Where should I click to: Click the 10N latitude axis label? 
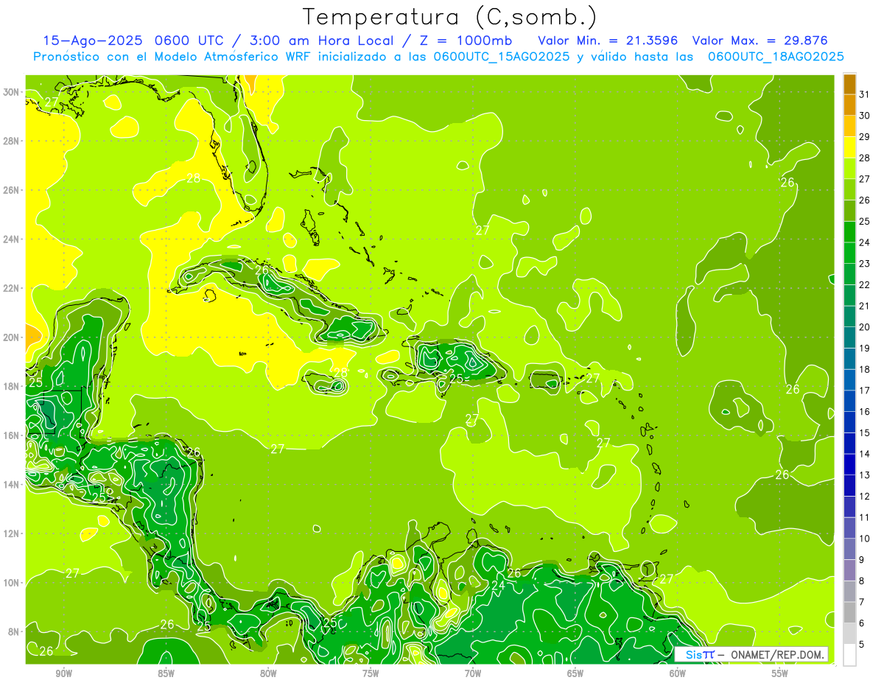pyautogui.click(x=10, y=583)
